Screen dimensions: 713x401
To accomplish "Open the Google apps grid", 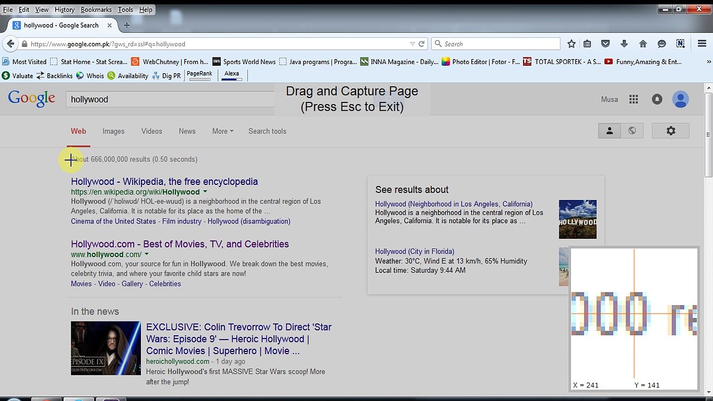I will [x=633, y=99].
